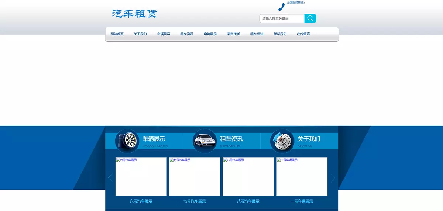443x211 pixels.
Task: Open the 六号汽车展示 caption link
Action: click(141, 201)
